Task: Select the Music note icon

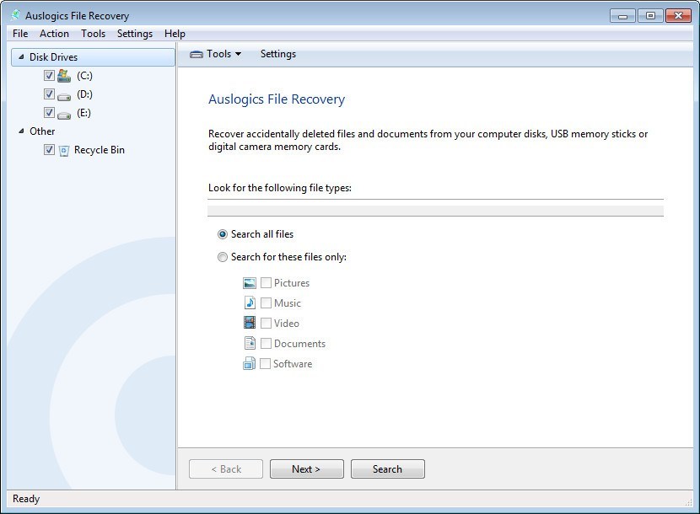Action: (x=249, y=303)
